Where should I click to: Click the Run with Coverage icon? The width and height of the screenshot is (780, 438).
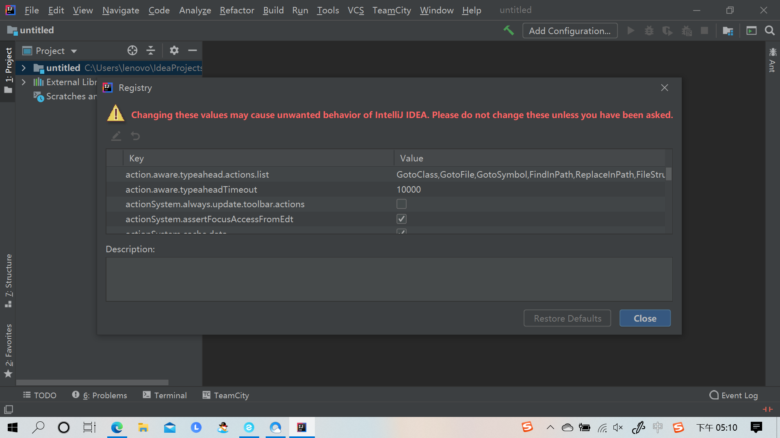point(668,30)
